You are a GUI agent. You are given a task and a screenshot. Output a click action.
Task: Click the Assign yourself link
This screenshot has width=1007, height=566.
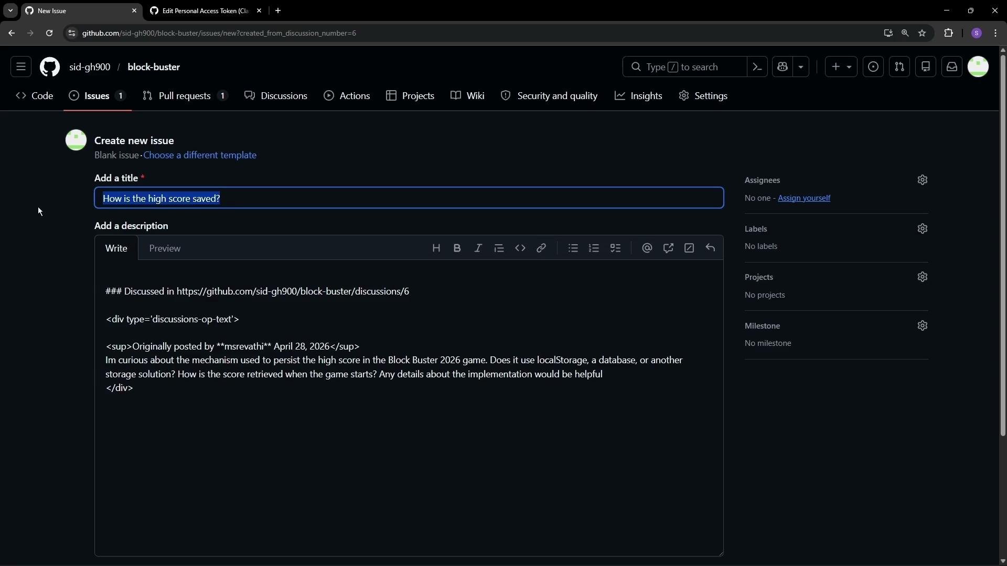804,198
